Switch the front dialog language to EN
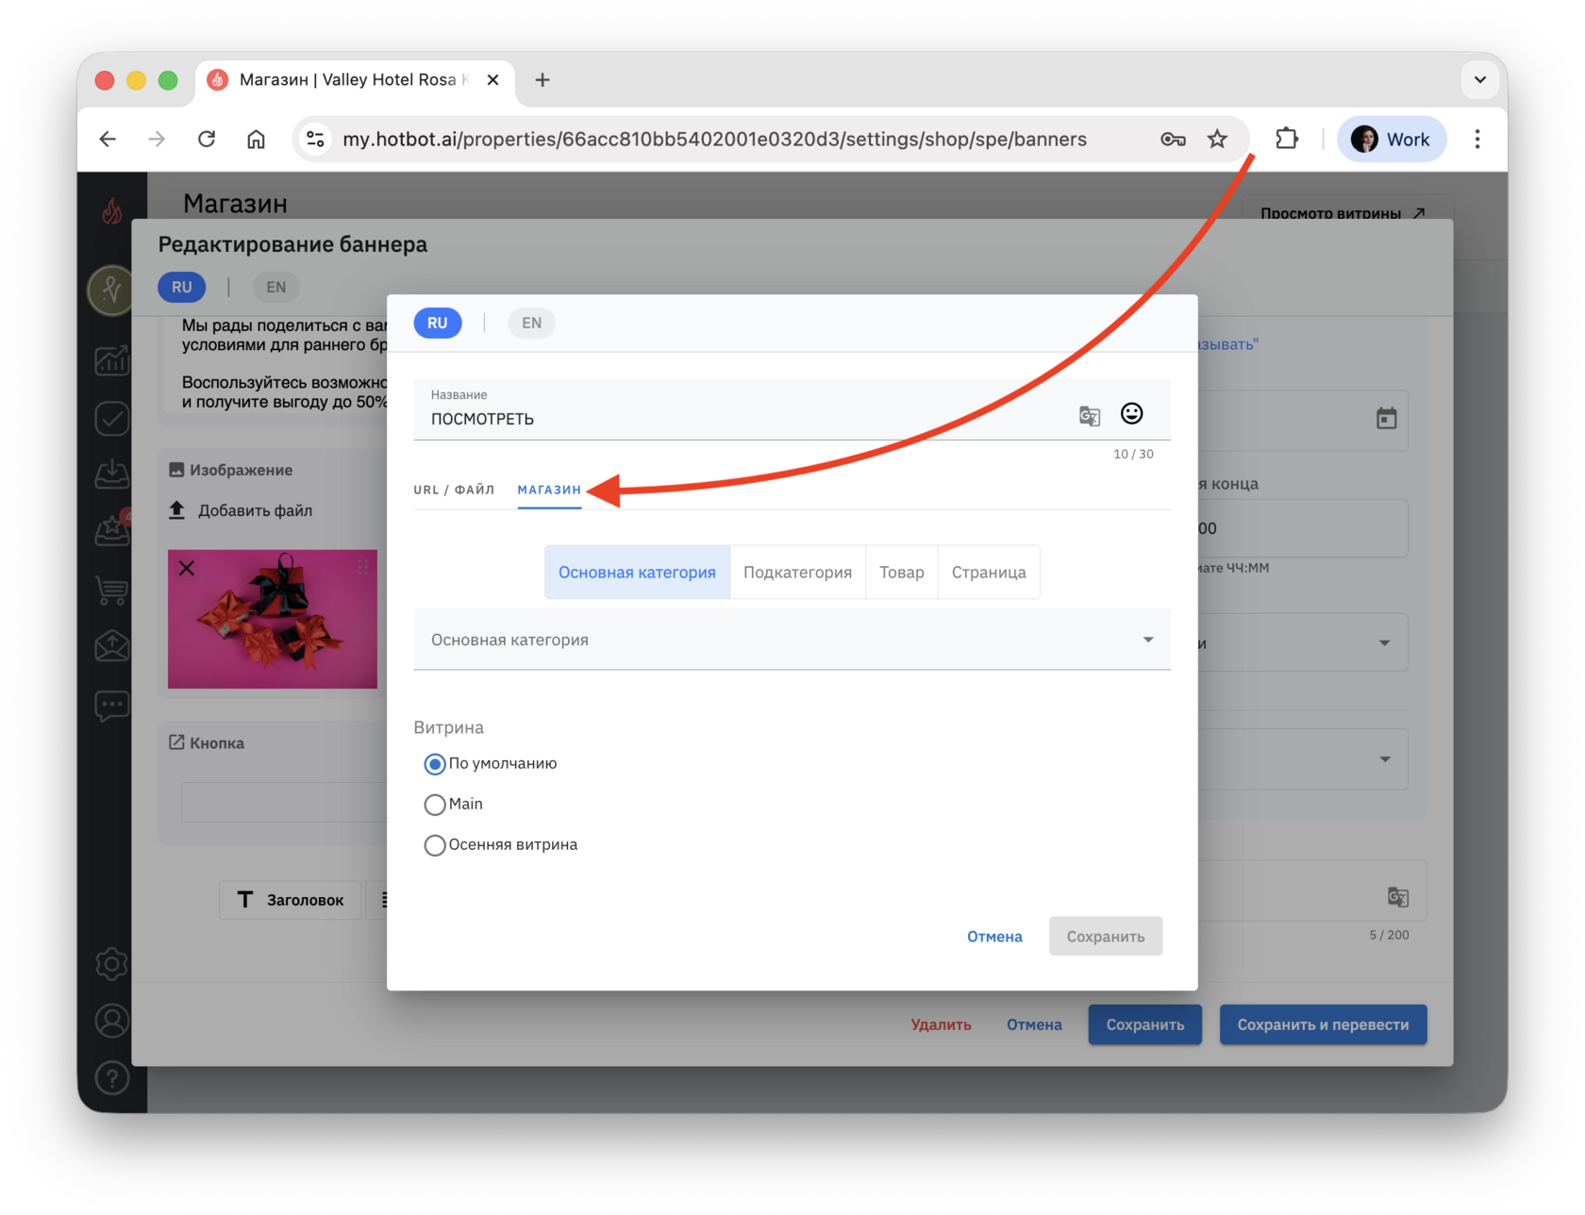The height and width of the screenshot is (1215, 1585). click(x=532, y=323)
